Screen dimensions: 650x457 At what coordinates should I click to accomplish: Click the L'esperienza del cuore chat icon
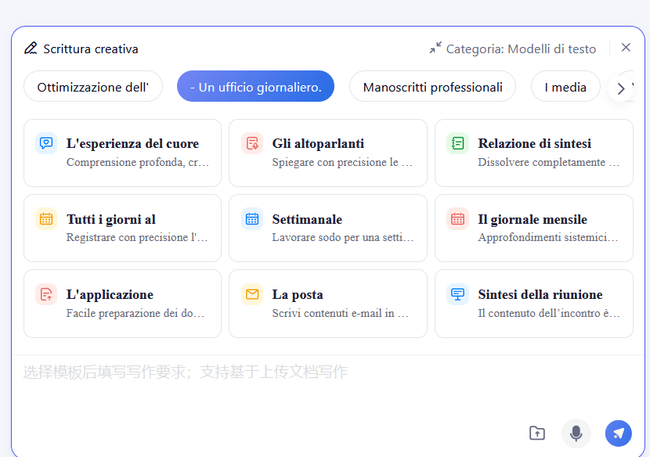click(x=46, y=143)
